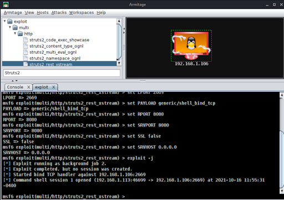Module tree scrollbar up arrow

119,21
